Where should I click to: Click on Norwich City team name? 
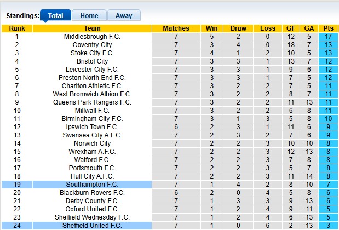tap(92, 143)
